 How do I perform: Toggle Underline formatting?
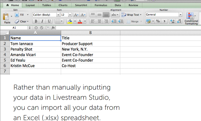[x=49, y=21]
